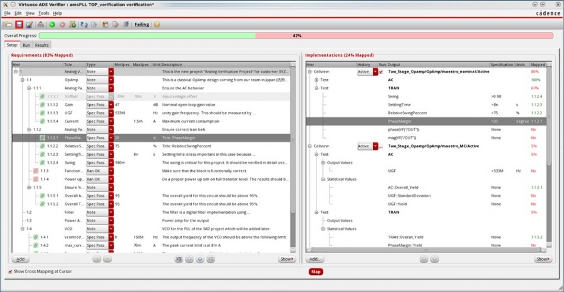
Task: Click the green status icon of requirement 1.1.1.2 Gain
Action: click(42, 105)
